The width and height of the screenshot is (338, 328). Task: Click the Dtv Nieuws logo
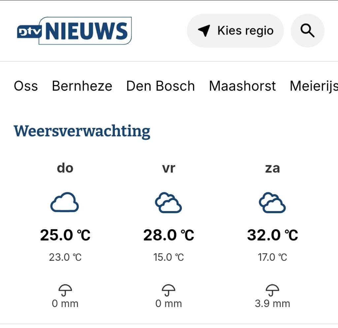pos(74,31)
